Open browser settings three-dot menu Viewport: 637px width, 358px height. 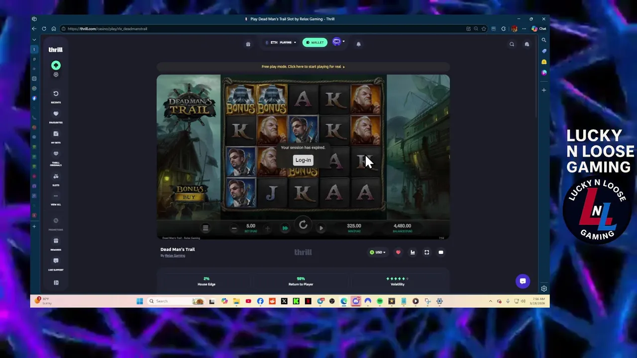pos(524,29)
